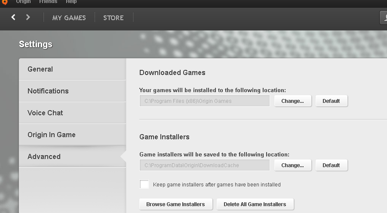Go back with the left arrow
Image resolution: width=387 pixels, height=213 pixels.
point(13,17)
